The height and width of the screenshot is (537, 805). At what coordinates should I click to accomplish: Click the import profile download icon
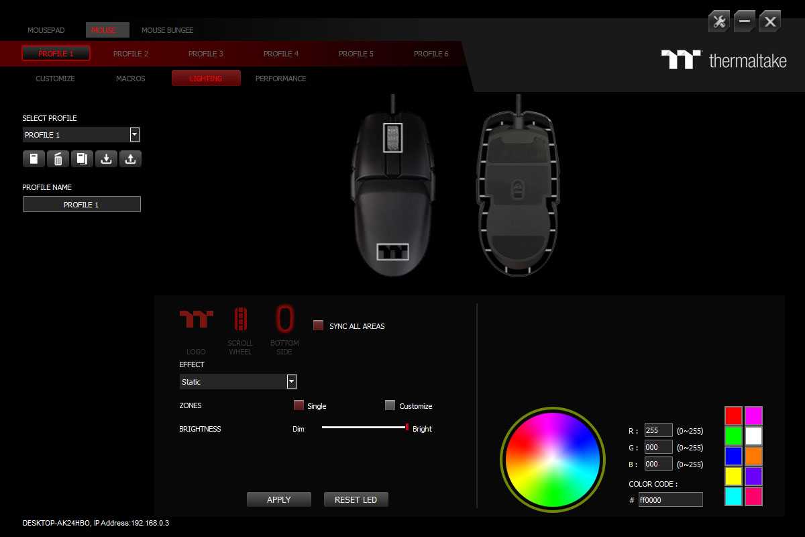tap(106, 159)
